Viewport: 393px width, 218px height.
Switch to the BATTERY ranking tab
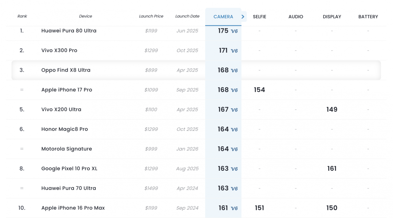pyautogui.click(x=368, y=17)
